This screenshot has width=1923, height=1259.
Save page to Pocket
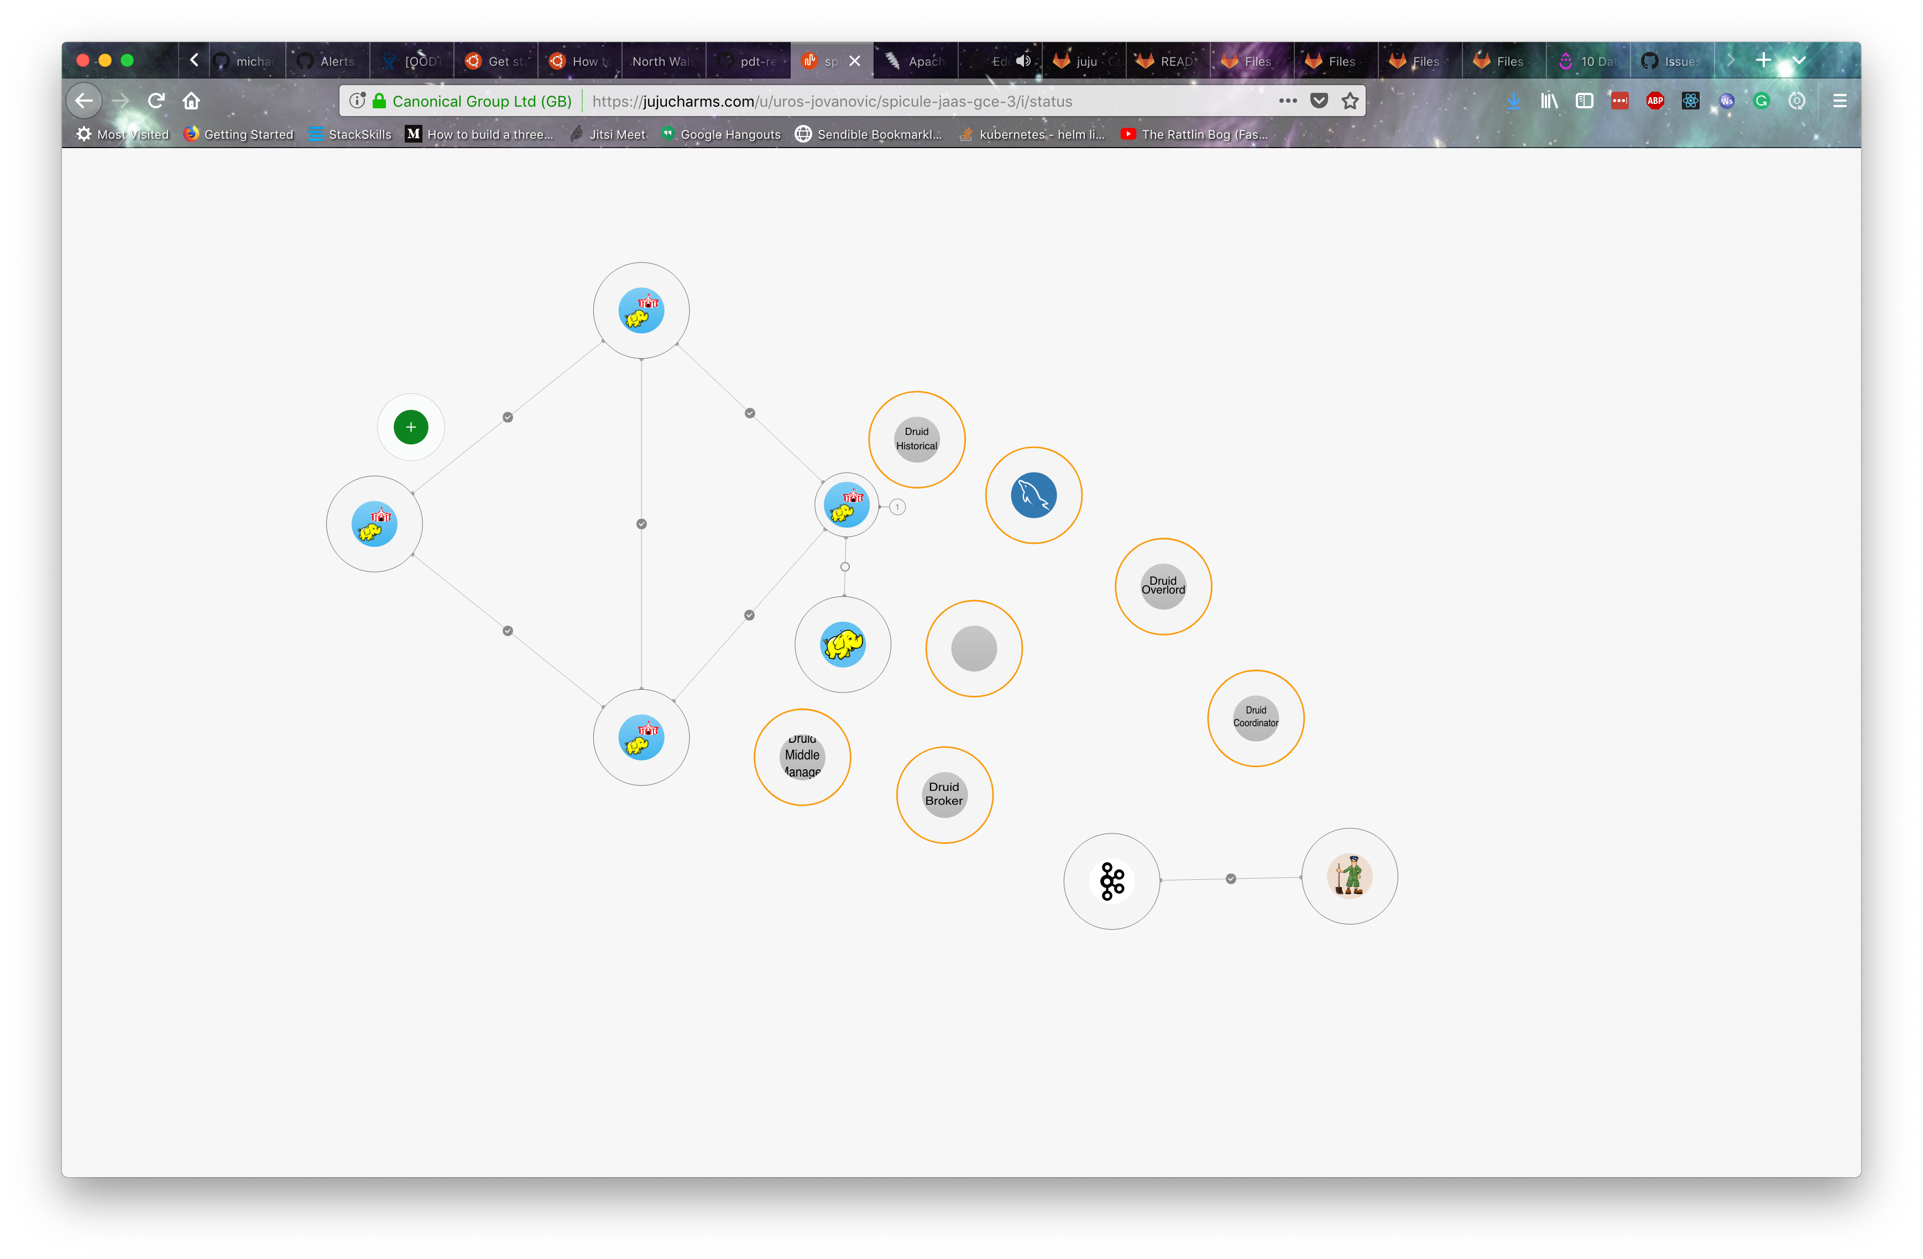tap(1319, 101)
